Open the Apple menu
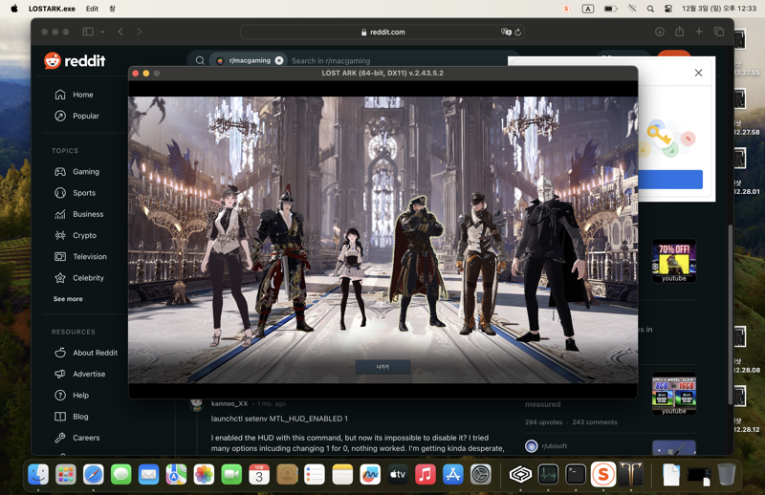Viewport: 765px width, 495px height. [14, 9]
